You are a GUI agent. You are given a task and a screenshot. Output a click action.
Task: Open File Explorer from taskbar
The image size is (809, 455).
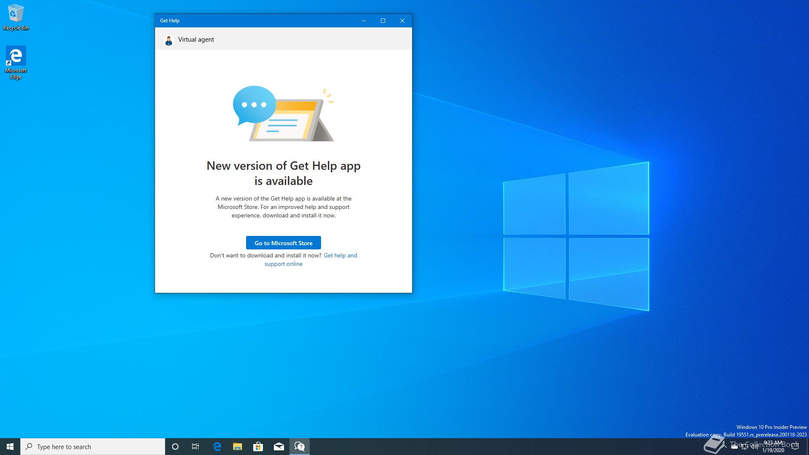[x=238, y=447]
